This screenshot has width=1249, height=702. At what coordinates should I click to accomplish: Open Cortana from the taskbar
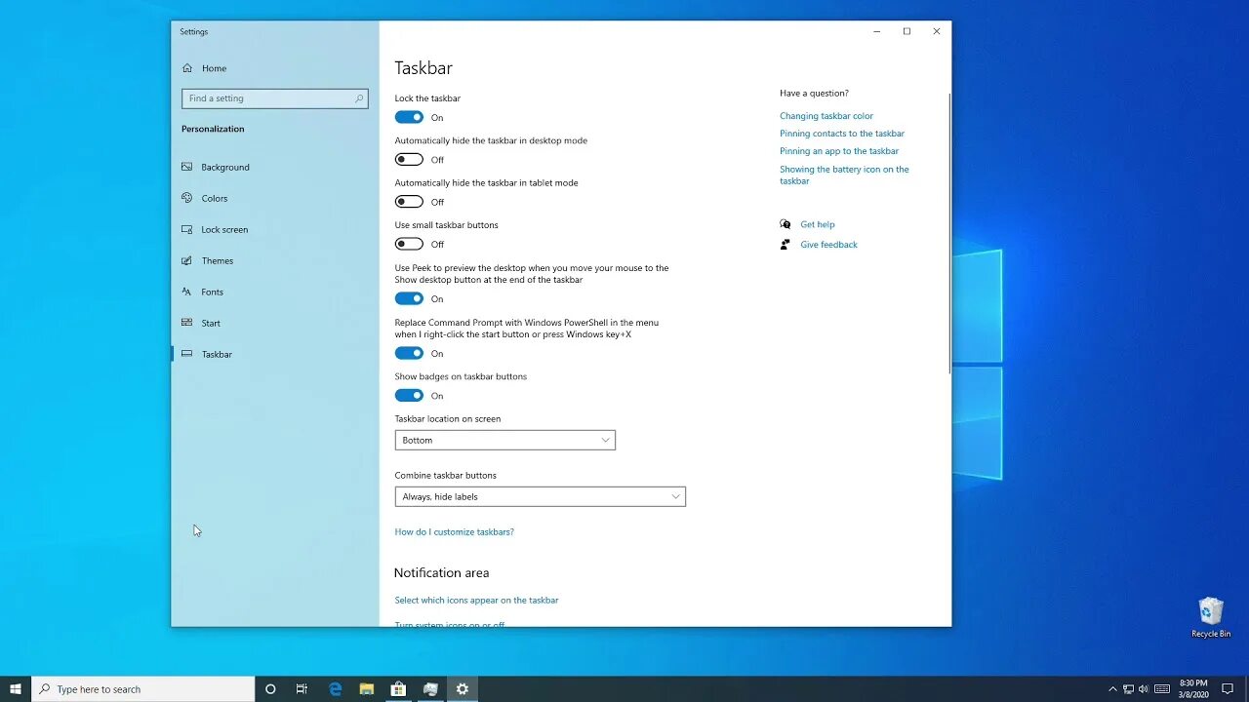click(x=270, y=689)
